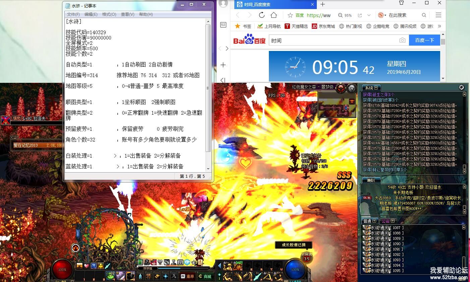Expand more bookmarks with double chevron
Image resolution: width=470 pixels, height=282 pixels.
pos(439,26)
